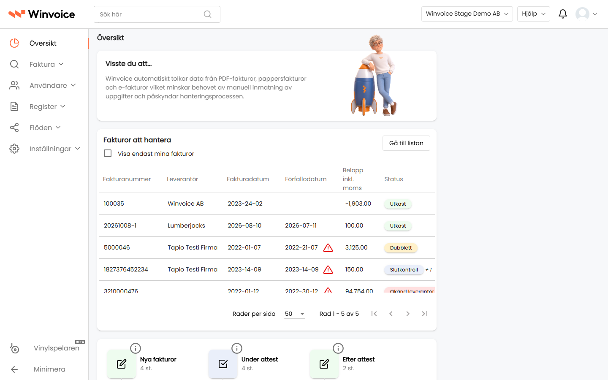Viewport: 608px width, 380px height.
Task: Go to the first page of invoices
Action: (x=374, y=314)
